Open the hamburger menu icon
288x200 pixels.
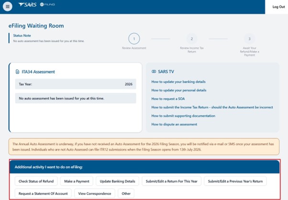(8, 7)
